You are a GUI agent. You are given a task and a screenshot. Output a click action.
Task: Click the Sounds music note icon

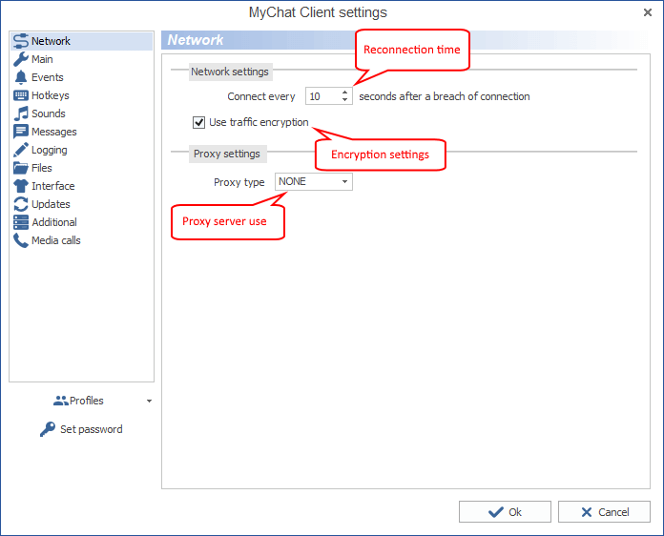(21, 113)
